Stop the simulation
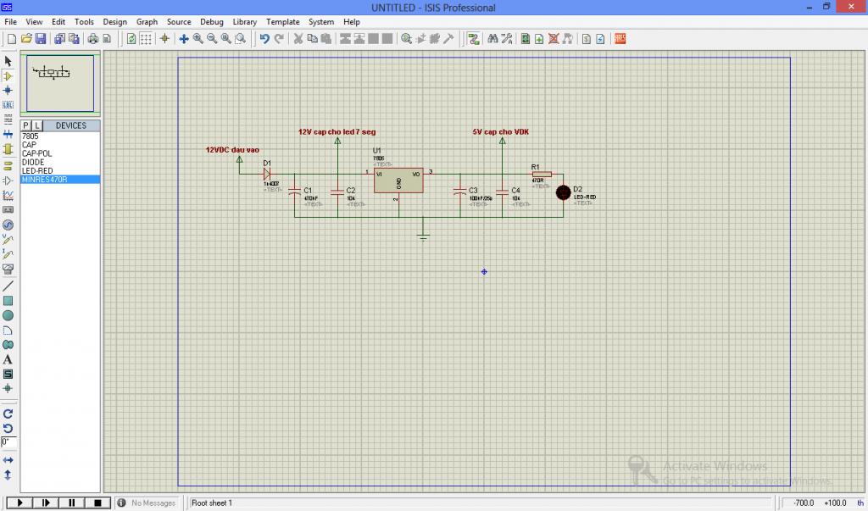 coord(97,503)
